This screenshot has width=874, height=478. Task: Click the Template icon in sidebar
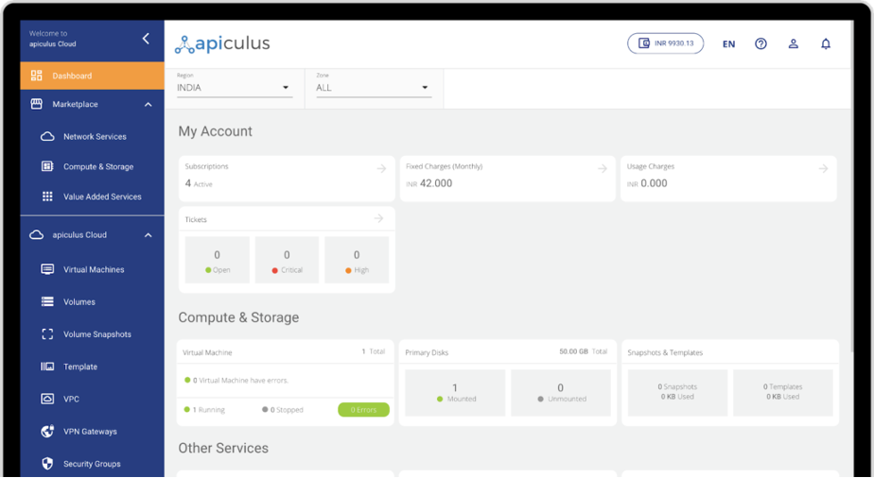(x=47, y=367)
